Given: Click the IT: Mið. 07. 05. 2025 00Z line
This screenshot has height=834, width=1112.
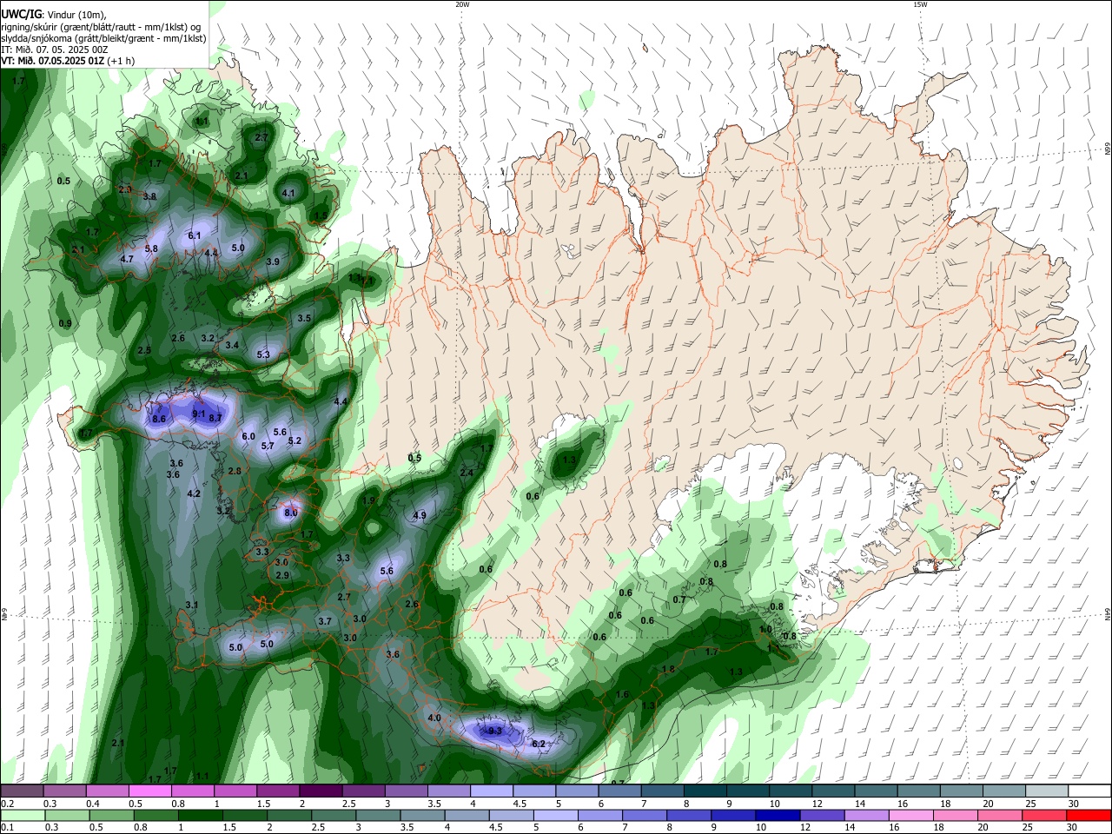Looking at the screenshot, I should pyautogui.click(x=55, y=50).
